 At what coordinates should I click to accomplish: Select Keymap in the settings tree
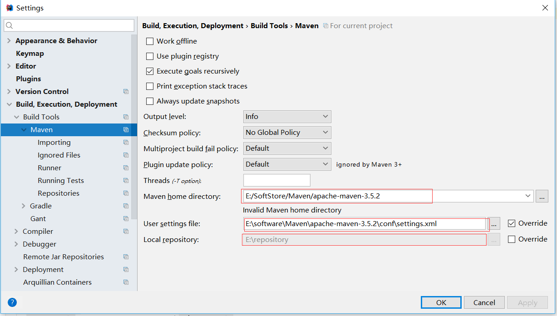30,54
